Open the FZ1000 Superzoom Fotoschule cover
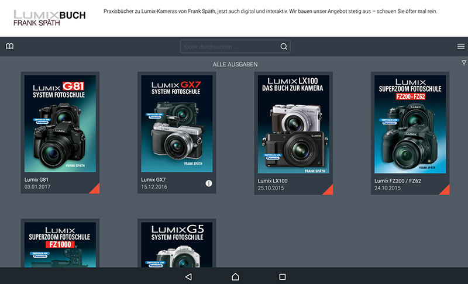468x284 pixels. tap(60, 245)
